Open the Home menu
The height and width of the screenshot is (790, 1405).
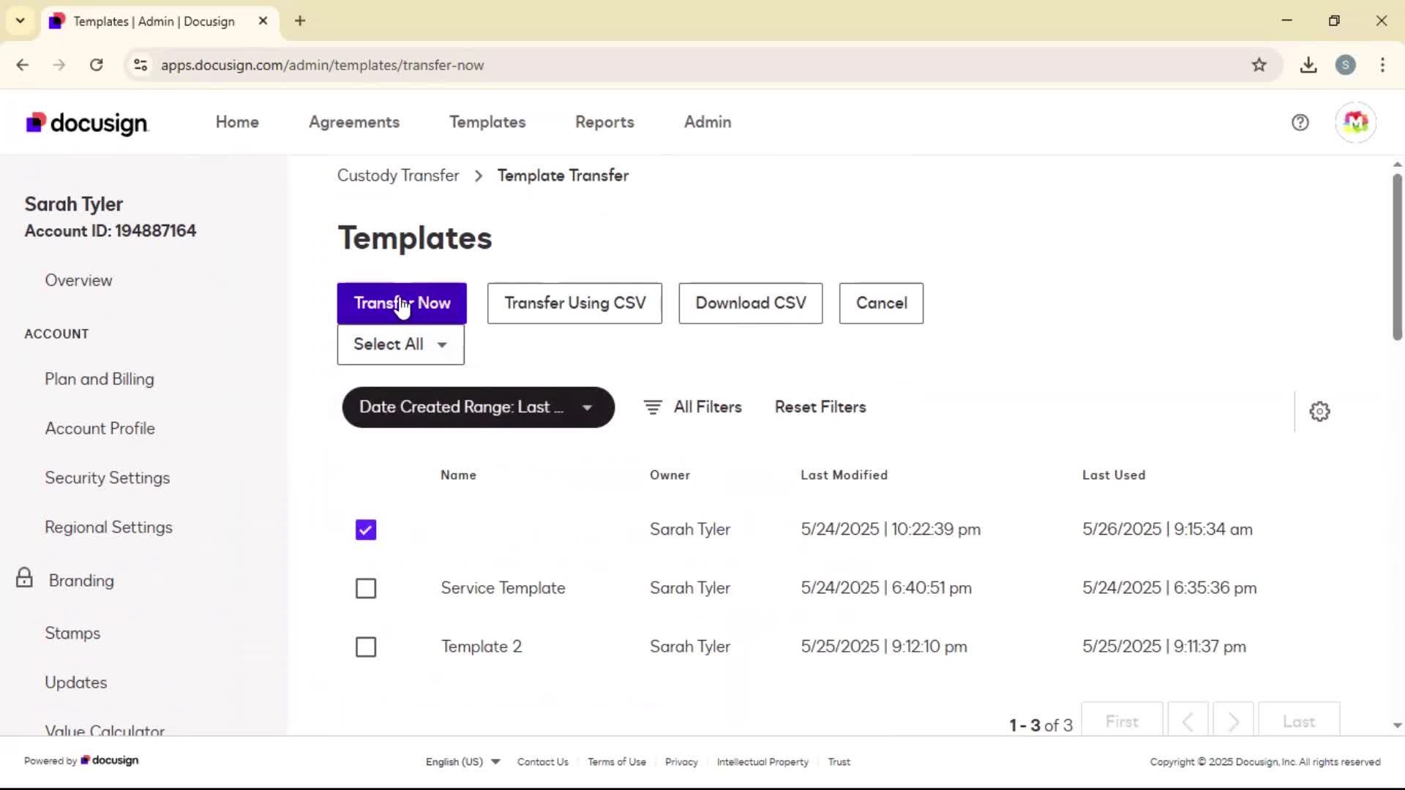pyautogui.click(x=237, y=122)
